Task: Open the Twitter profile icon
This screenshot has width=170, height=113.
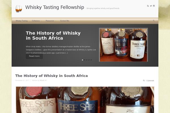Action: tap(151, 6)
